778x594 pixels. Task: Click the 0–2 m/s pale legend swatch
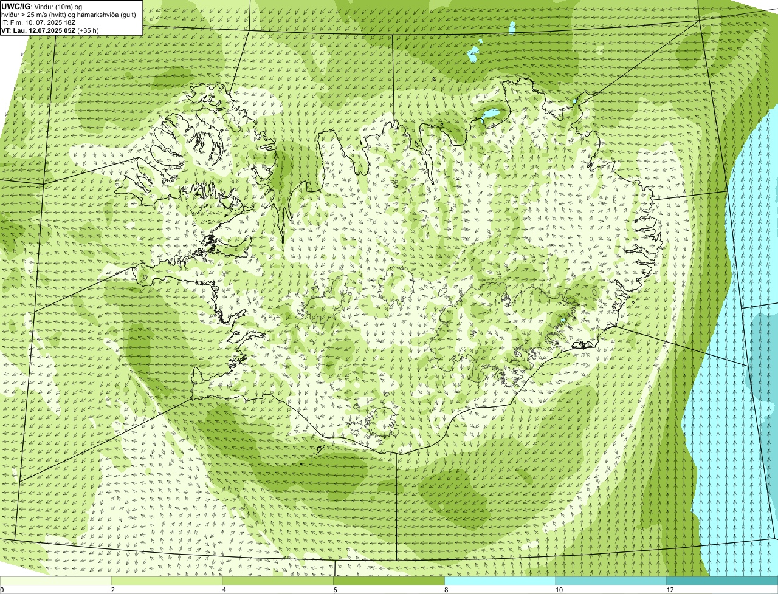[56, 581]
